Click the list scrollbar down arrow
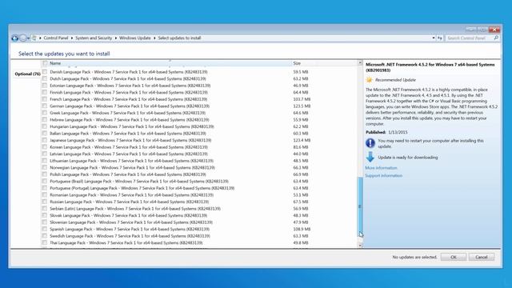This screenshot has height=288, width=512. click(x=360, y=245)
